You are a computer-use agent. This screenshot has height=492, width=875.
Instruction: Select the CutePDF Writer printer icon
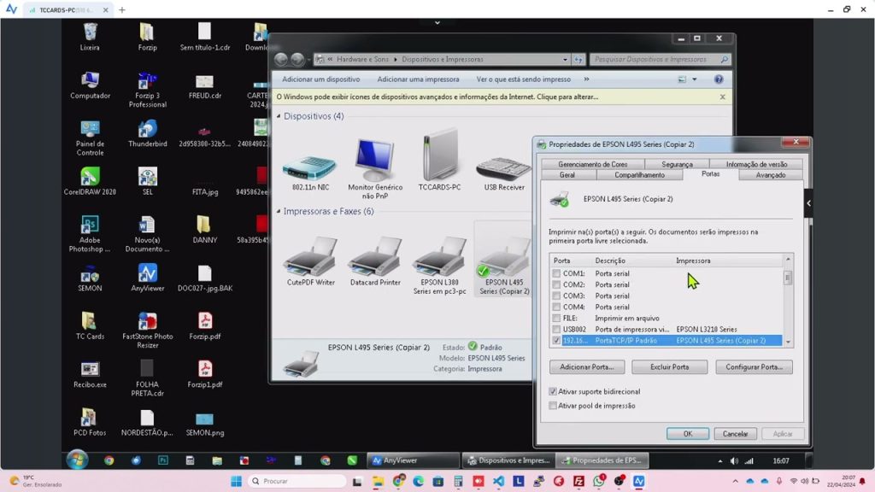(310, 257)
